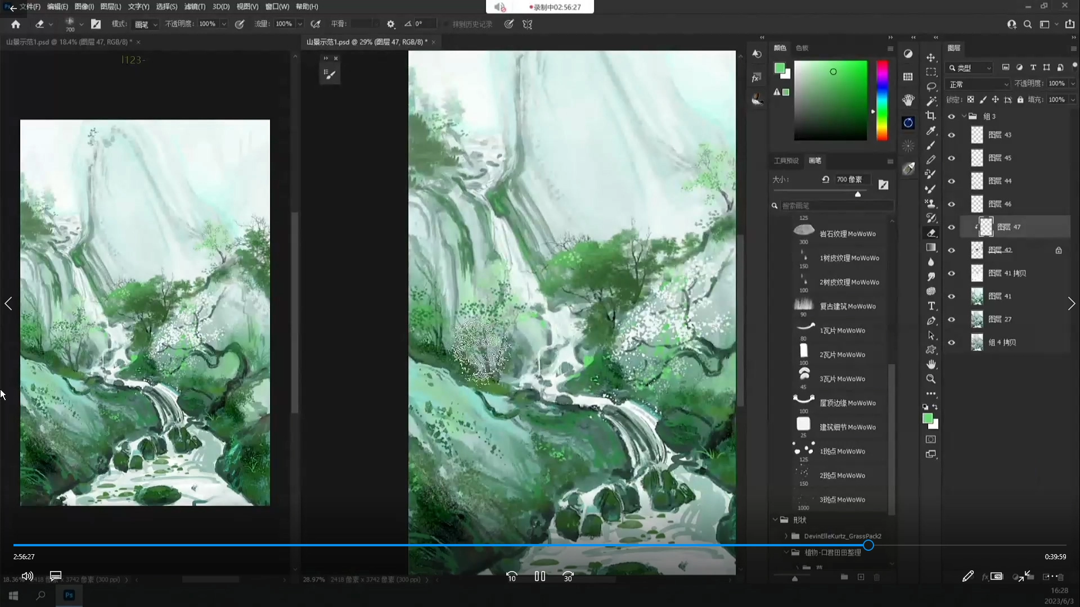Pause the video playback
The height and width of the screenshot is (607, 1080).
pos(539,576)
